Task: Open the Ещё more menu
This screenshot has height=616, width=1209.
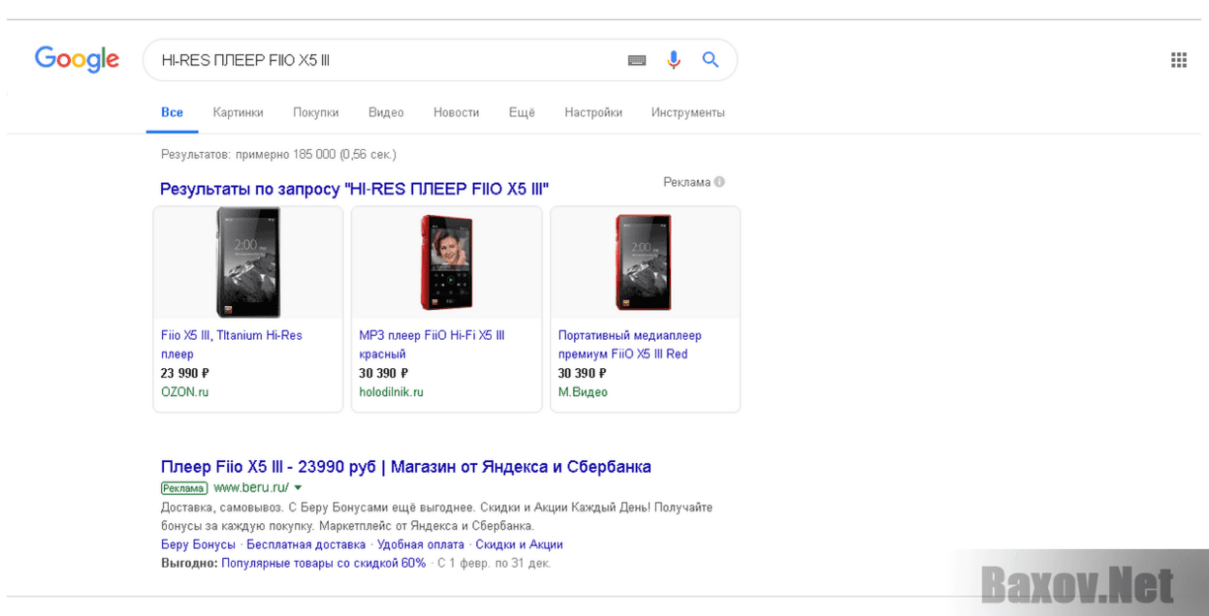Action: tap(522, 112)
